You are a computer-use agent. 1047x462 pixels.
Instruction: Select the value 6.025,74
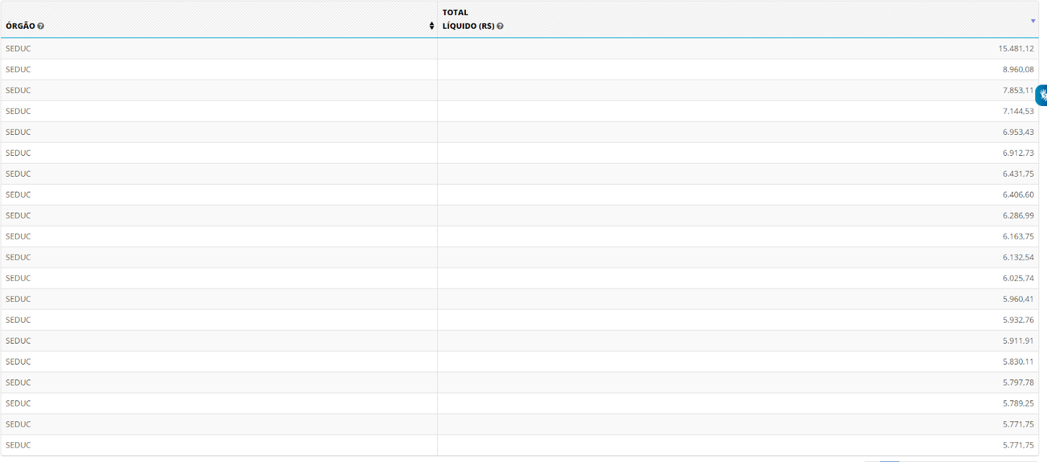click(1018, 278)
